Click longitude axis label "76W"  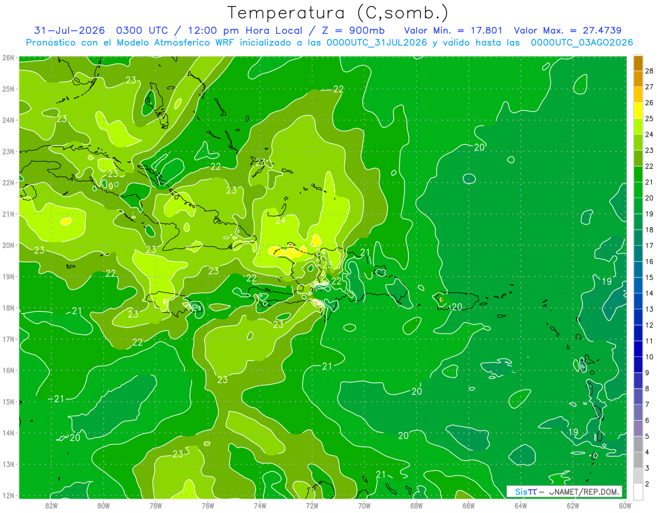point(207,505)
